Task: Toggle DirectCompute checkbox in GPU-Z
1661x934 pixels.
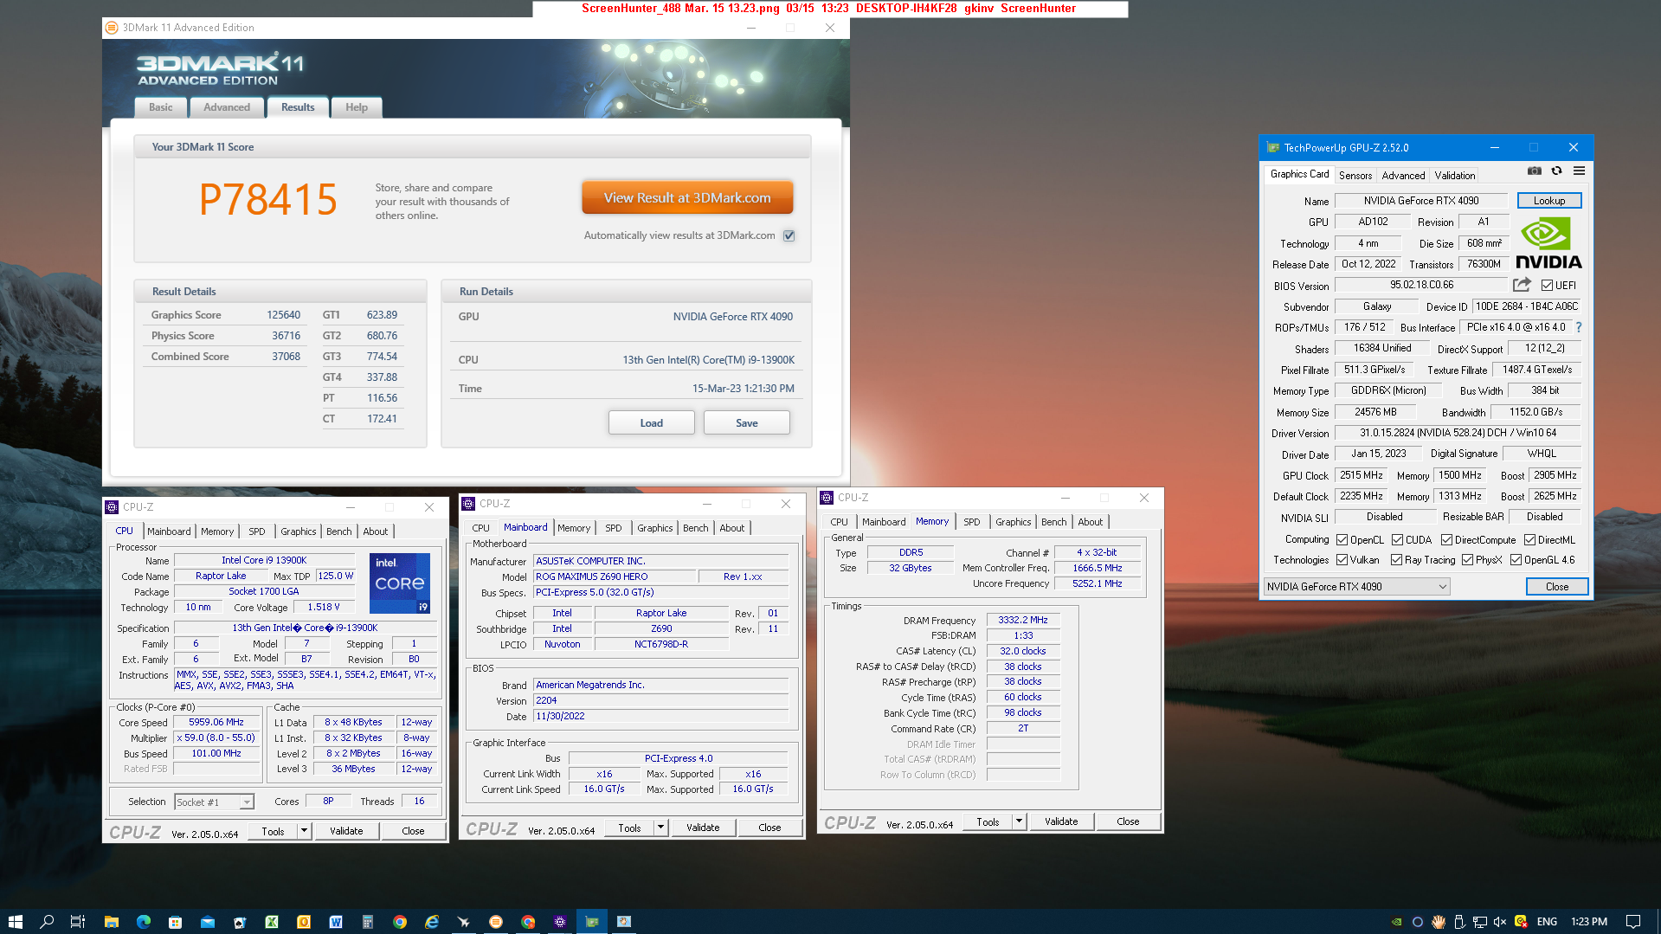Action: [x=1446, y=539]
